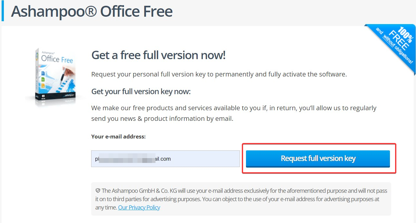Click the Your e-mail address label
The height and width of the screenshot is (223, 416).
118,136
